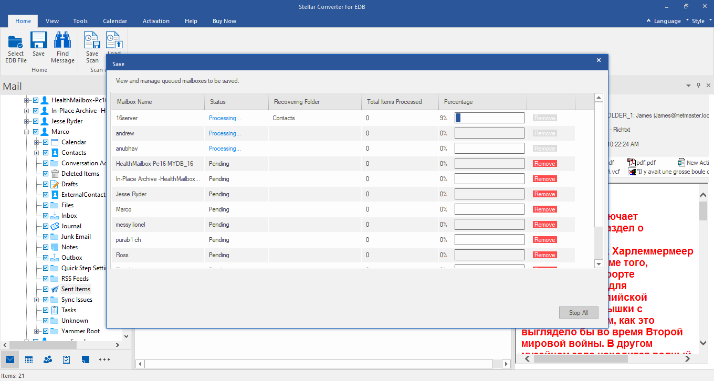The height and width of the screenshot is (381, 714).
Task: Switch to Calendar view icon in bottom bar
Action: (x=29, y=359)
